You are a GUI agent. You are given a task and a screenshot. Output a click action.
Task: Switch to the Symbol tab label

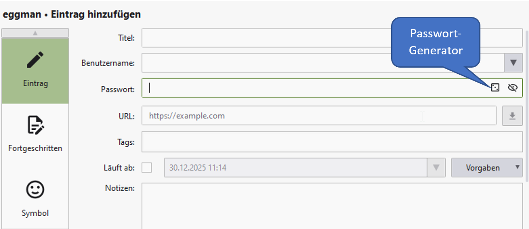(x=35, y=213)
